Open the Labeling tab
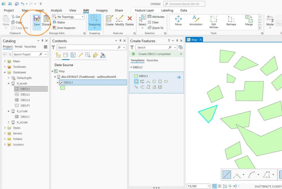This screenshot has height=189, width=282. tap(167, 10)
